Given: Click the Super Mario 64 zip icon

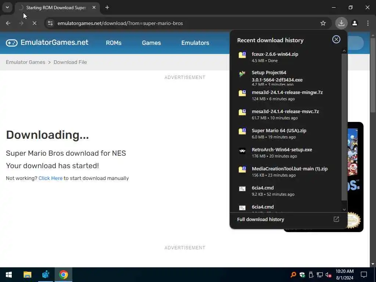Looking at the screenshot, I should 242,131.
